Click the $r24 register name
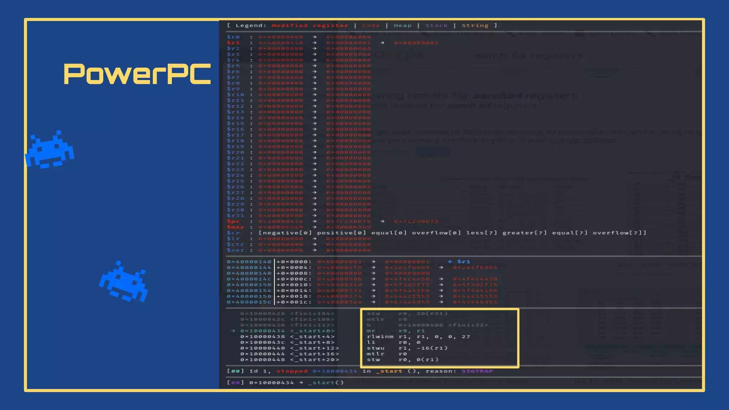Viewport: 729px width, 410px height. (x=235, y=175)
